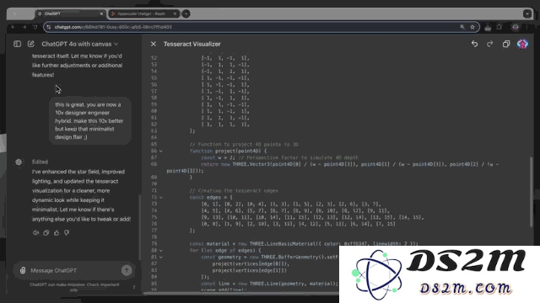540x303 pixels.
Task: Redo the canvas edit
Action: tap(489, 44)
